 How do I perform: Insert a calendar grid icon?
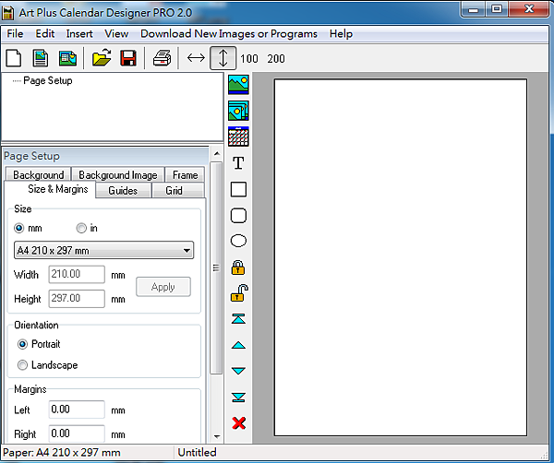point(238,137)
